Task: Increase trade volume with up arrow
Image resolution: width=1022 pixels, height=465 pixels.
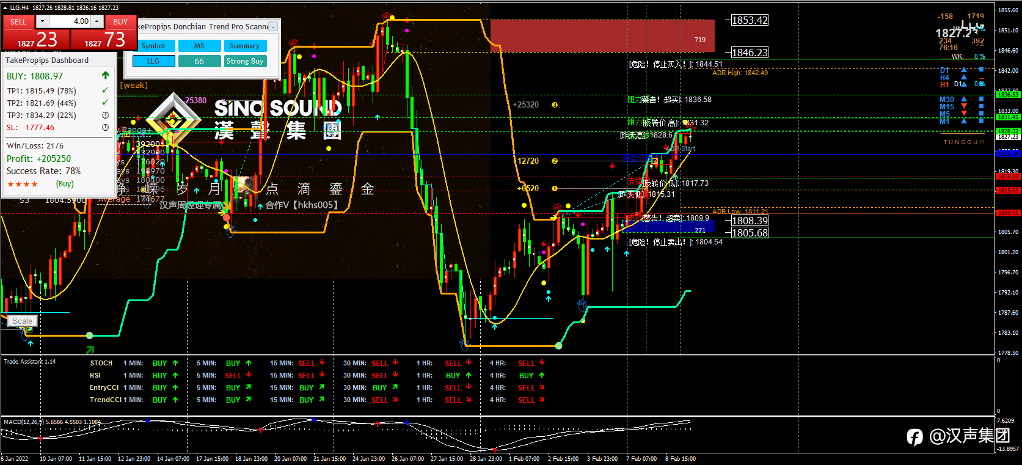Action: point(97,21)
